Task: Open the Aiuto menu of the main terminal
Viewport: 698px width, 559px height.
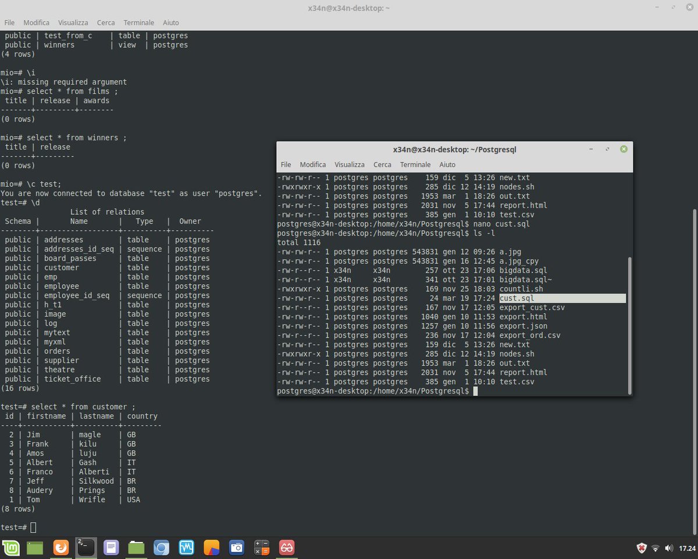Action: tap(170, 22)
